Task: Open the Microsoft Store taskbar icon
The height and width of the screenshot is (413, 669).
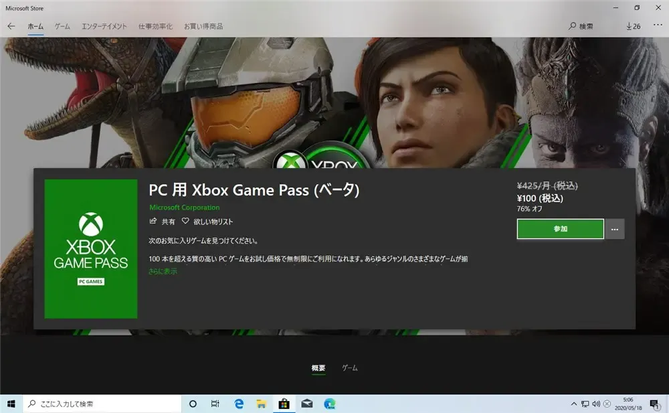Action: point(284,404)
